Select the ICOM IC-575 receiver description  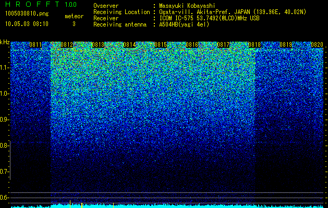point(209,18)
